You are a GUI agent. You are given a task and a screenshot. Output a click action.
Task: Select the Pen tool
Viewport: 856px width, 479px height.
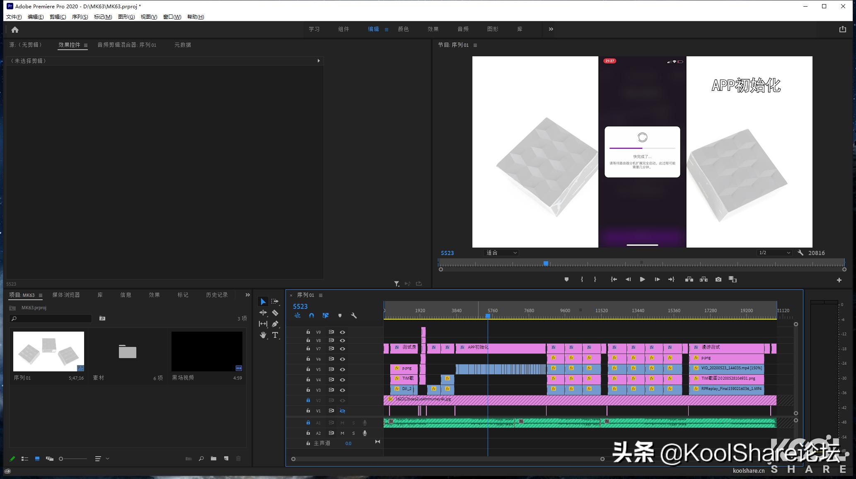pyautogui.click(x=275, y=324)
